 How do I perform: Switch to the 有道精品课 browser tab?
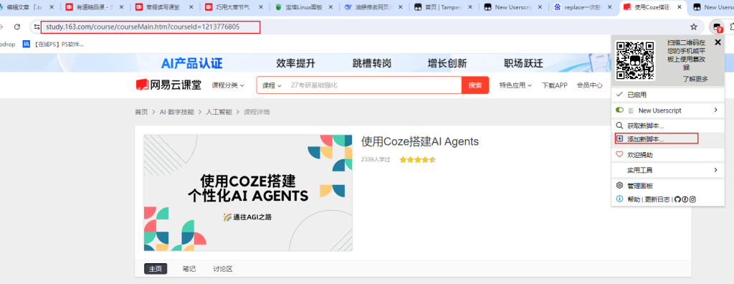click(94, 7)
